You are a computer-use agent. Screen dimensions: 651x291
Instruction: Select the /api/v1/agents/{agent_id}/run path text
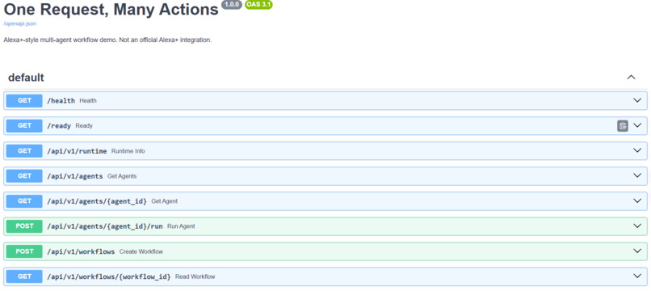coord(105,226)
